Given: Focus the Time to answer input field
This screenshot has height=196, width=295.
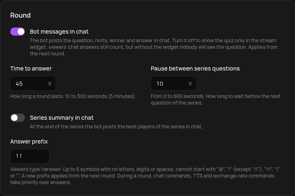Looking at the screenshot, I should [33, 83].
